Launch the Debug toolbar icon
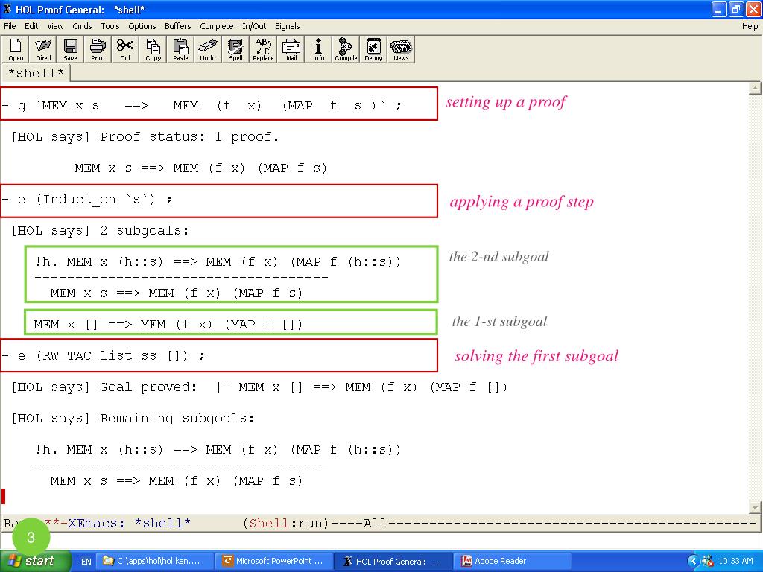 click(x=373, y=49)
